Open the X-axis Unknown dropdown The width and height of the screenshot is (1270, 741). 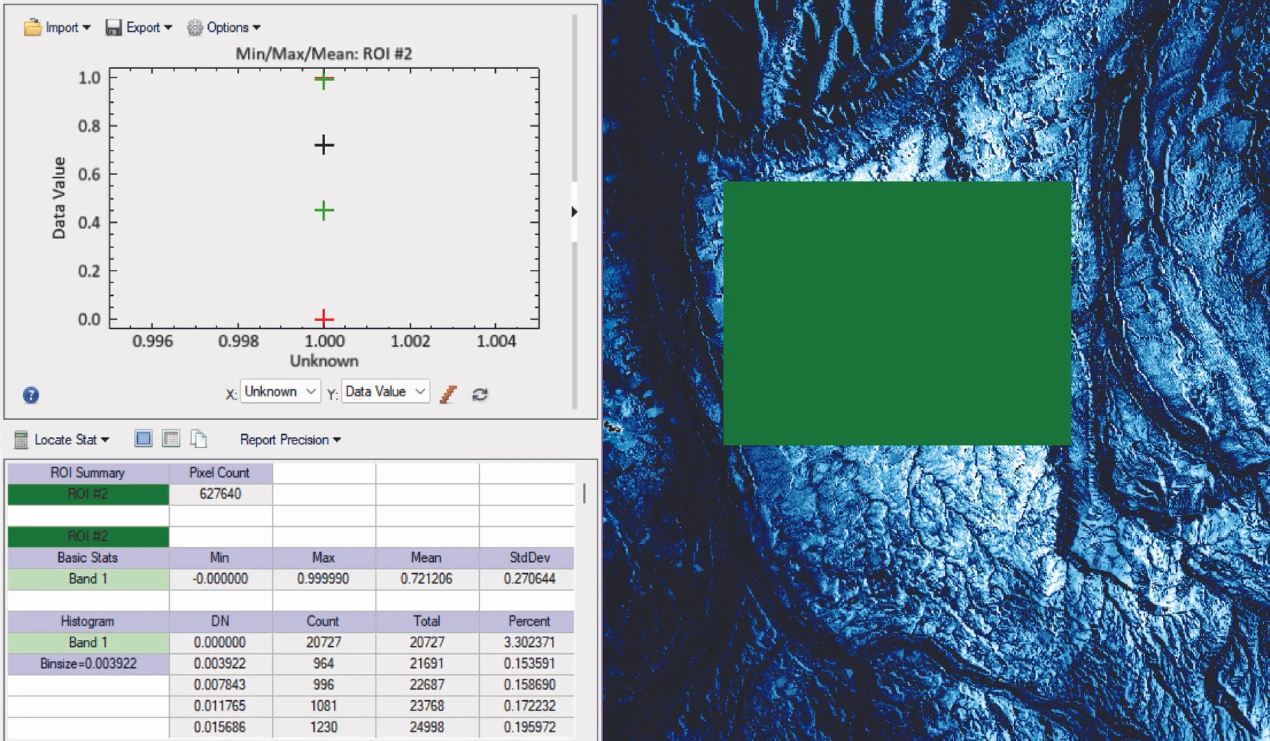pos(280,391)
